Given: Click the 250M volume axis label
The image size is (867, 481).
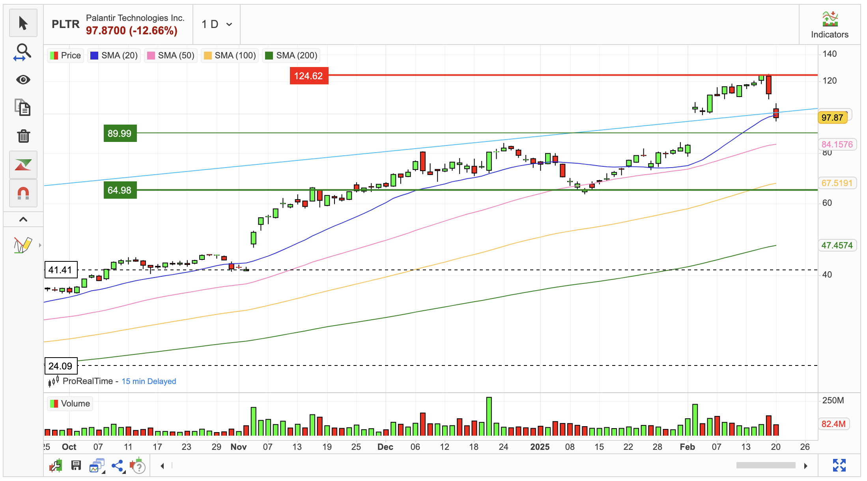Looking at the screenshot, I should 833,401.
